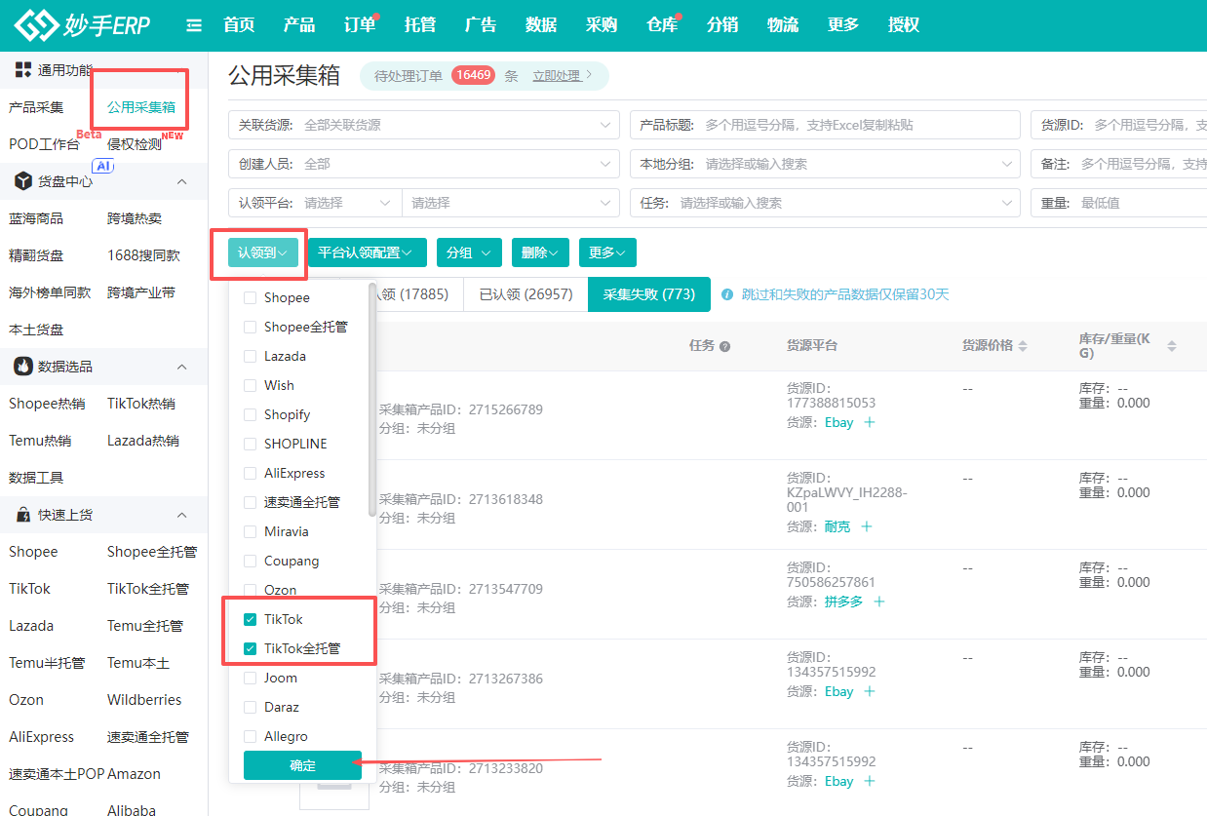
Task: Open the 创建人员 select box
Action: pyautogui.click(x=424, y=164)
